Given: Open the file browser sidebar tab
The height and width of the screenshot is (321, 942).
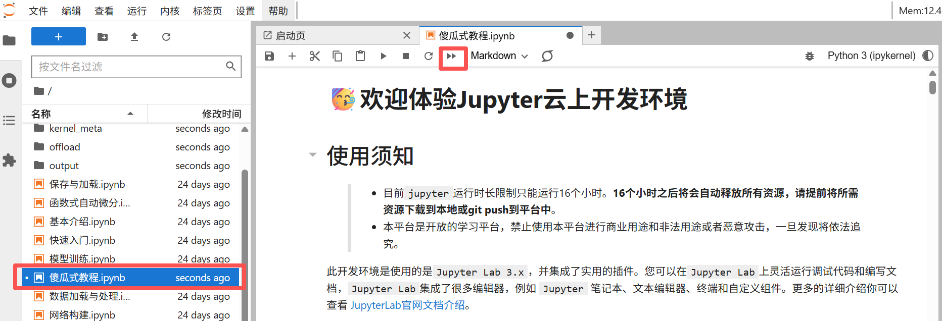Looking at the screenshot, I should [x=9, y=40].
